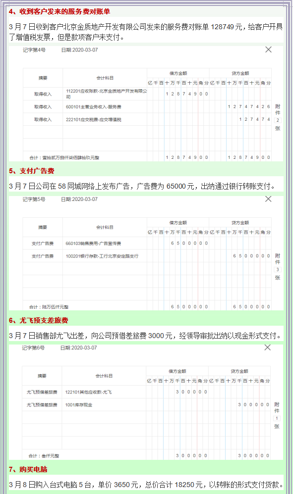This screenshot has width=293, height=494.
Task: Click total 合计：陆万伍仟元整
Action: point(49,306)
